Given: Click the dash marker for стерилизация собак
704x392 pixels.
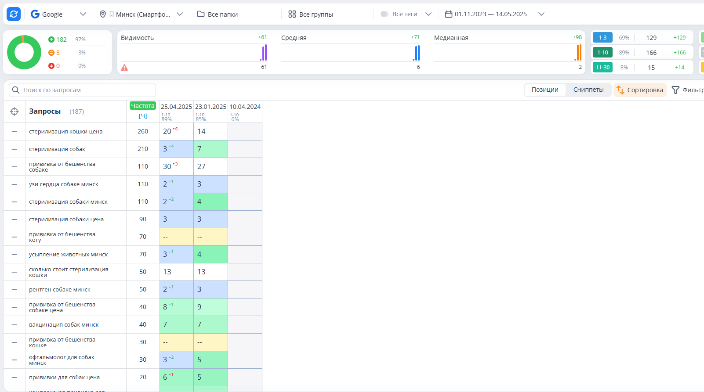Looking at the screenshot, I should (15, 149).
